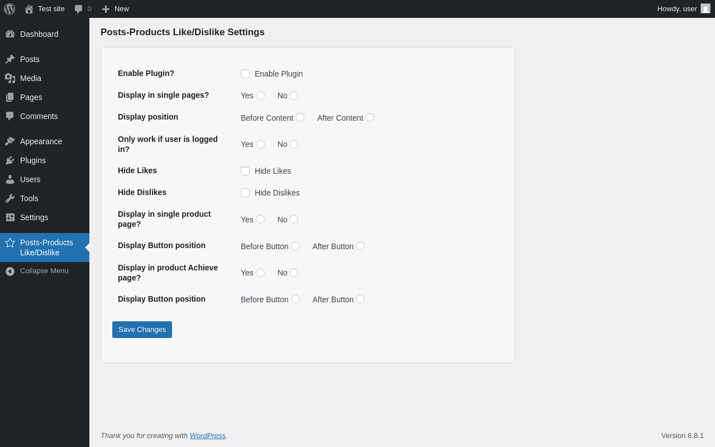The image size is (715, 447).
Task: Select Yes for display in single pages
Action: [260, 96]
